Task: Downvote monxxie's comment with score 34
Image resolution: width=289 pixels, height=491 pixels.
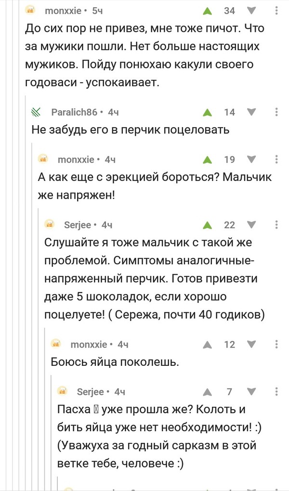Action: (x=251, y=10)
